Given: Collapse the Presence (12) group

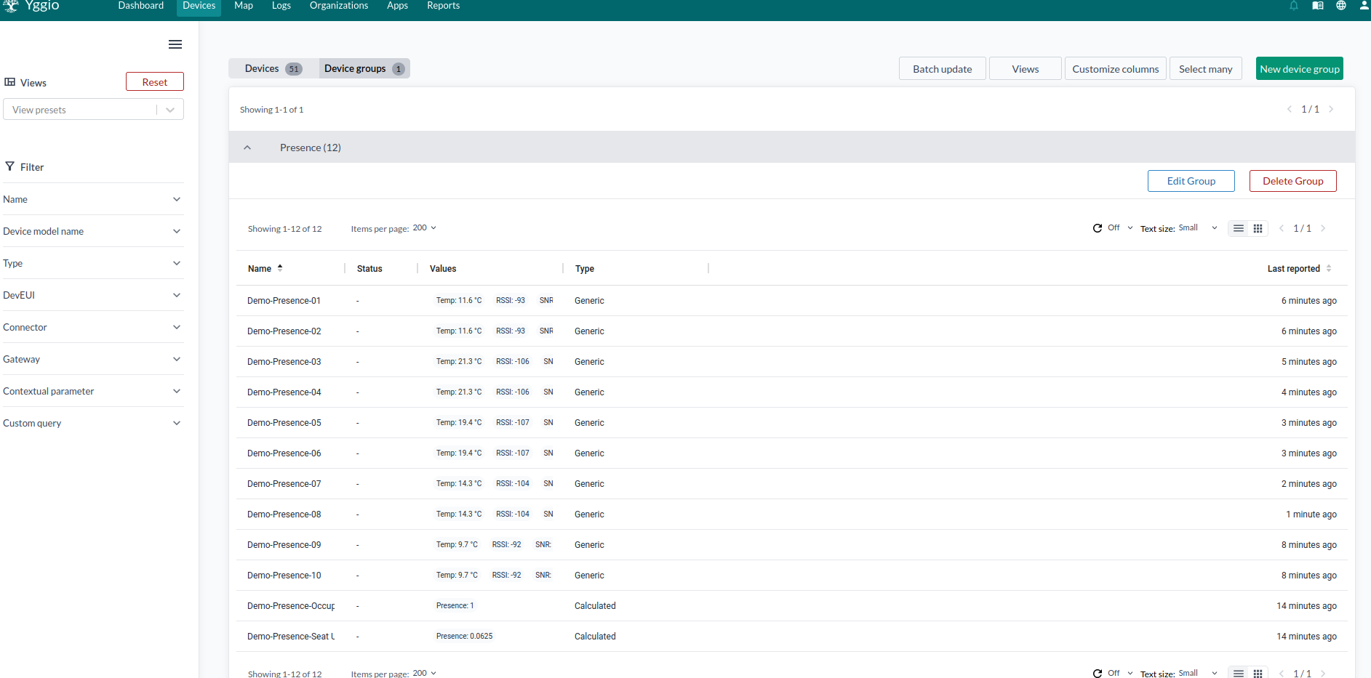Looking at the screenshot, I should pyautogui.click(x=247, y=148).
